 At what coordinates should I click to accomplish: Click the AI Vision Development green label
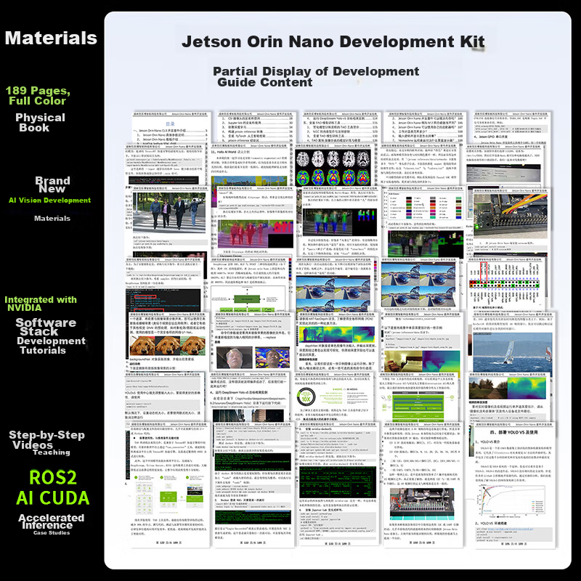pyautogui.click(x=49, y=200)
